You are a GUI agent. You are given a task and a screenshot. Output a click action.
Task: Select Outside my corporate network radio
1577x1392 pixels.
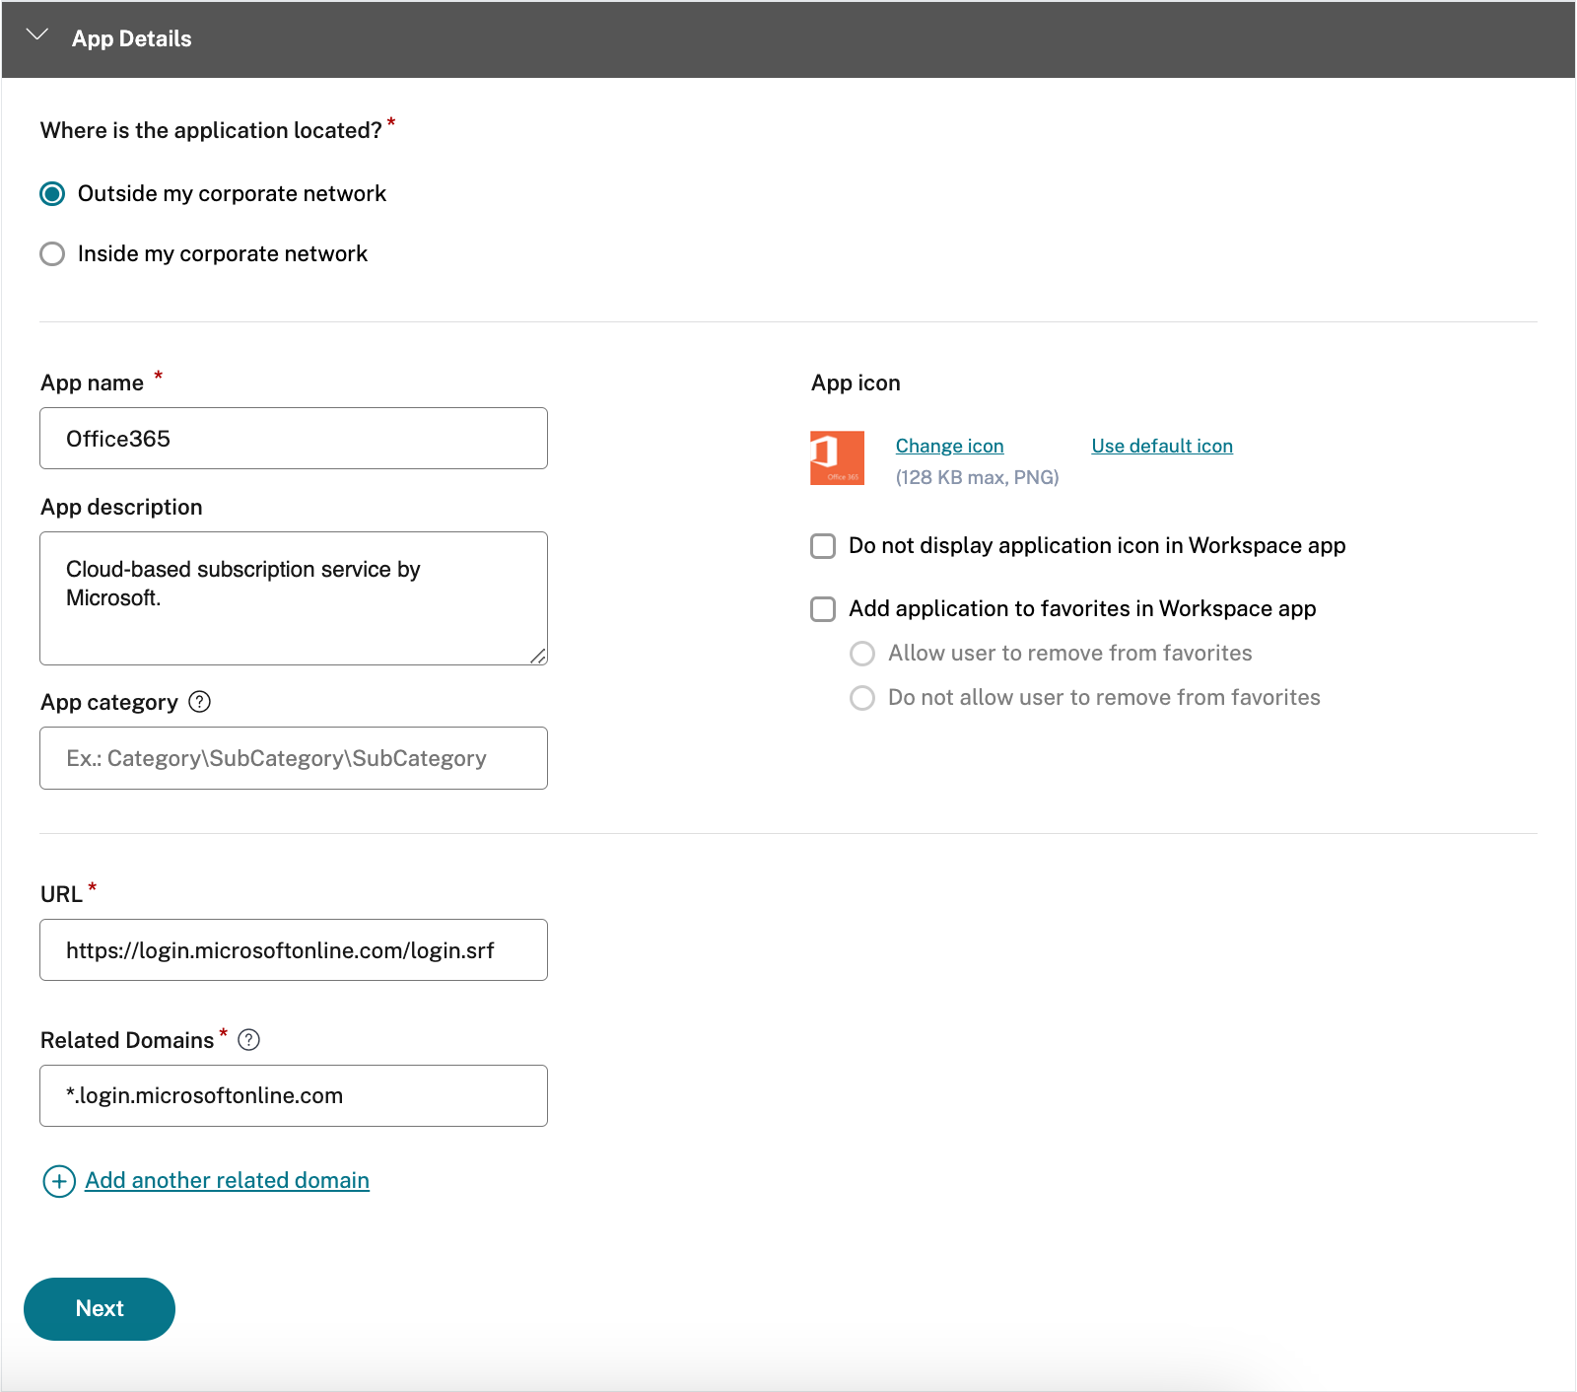(x=52, y=194)
